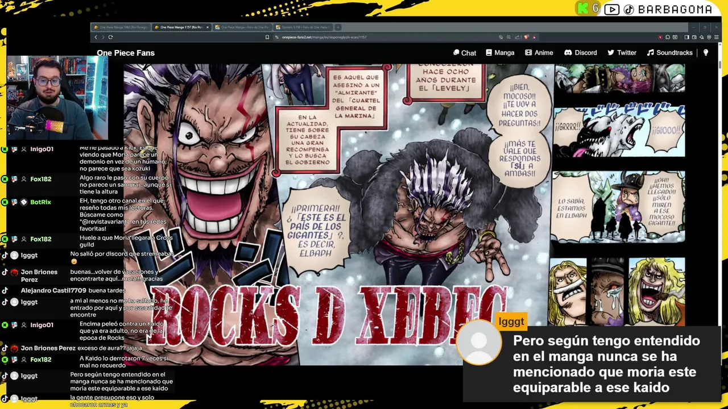Click the Rocks D Xebec manga panel
728x409 pixels.
338,214
